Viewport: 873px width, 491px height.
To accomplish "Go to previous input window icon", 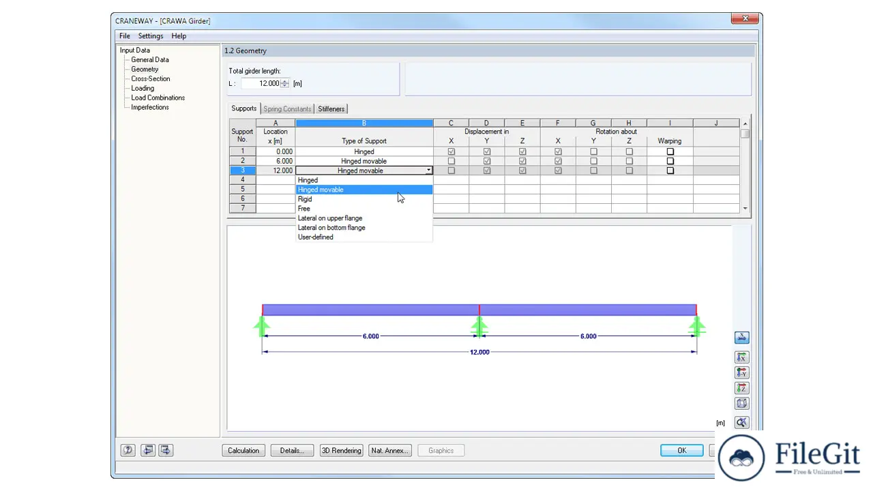I will (x=147, y=450).
